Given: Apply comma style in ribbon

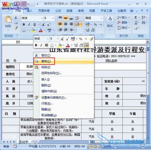Looking at the screenshot, I should (101, 24).
